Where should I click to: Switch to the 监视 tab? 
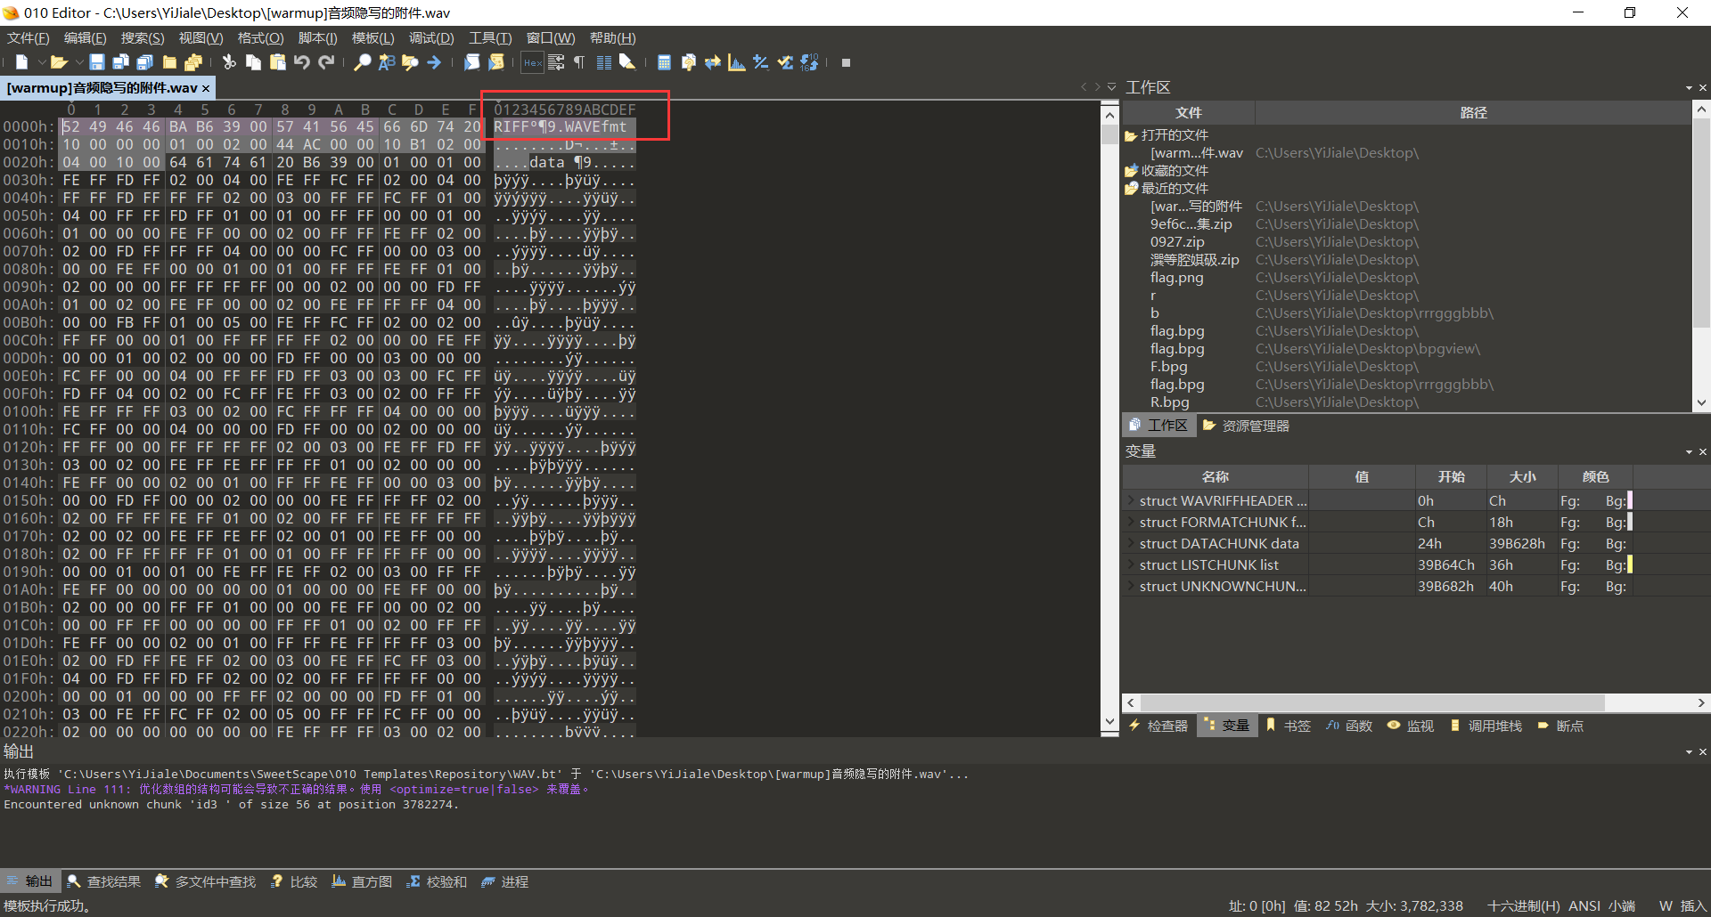[x=1411, y=726]
